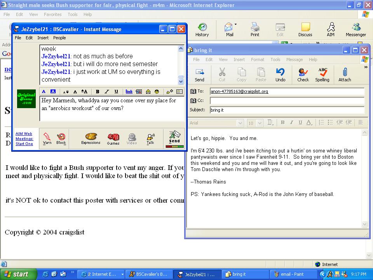Click the Print icon in Internet Explorer
The width and height of the screenshot is (373, 280).
[x=255, y=30]
